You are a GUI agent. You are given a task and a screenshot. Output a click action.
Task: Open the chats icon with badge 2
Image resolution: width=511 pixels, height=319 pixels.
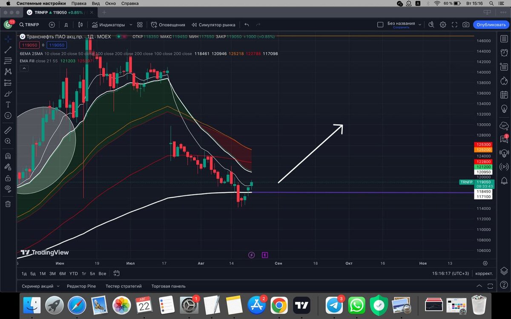pyautogui.click(x=504, y=139)
